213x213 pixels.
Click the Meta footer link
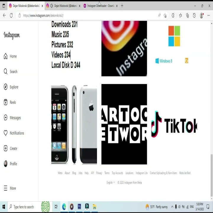[60, 173]
